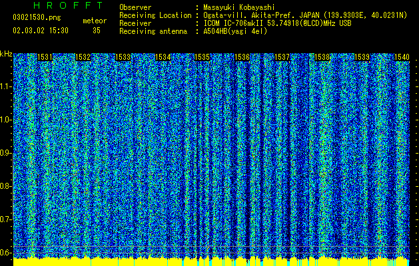Click the meteor count 35
Viewport: 419px width, 266px height.
pyautogui.click(x=97, y=31)
